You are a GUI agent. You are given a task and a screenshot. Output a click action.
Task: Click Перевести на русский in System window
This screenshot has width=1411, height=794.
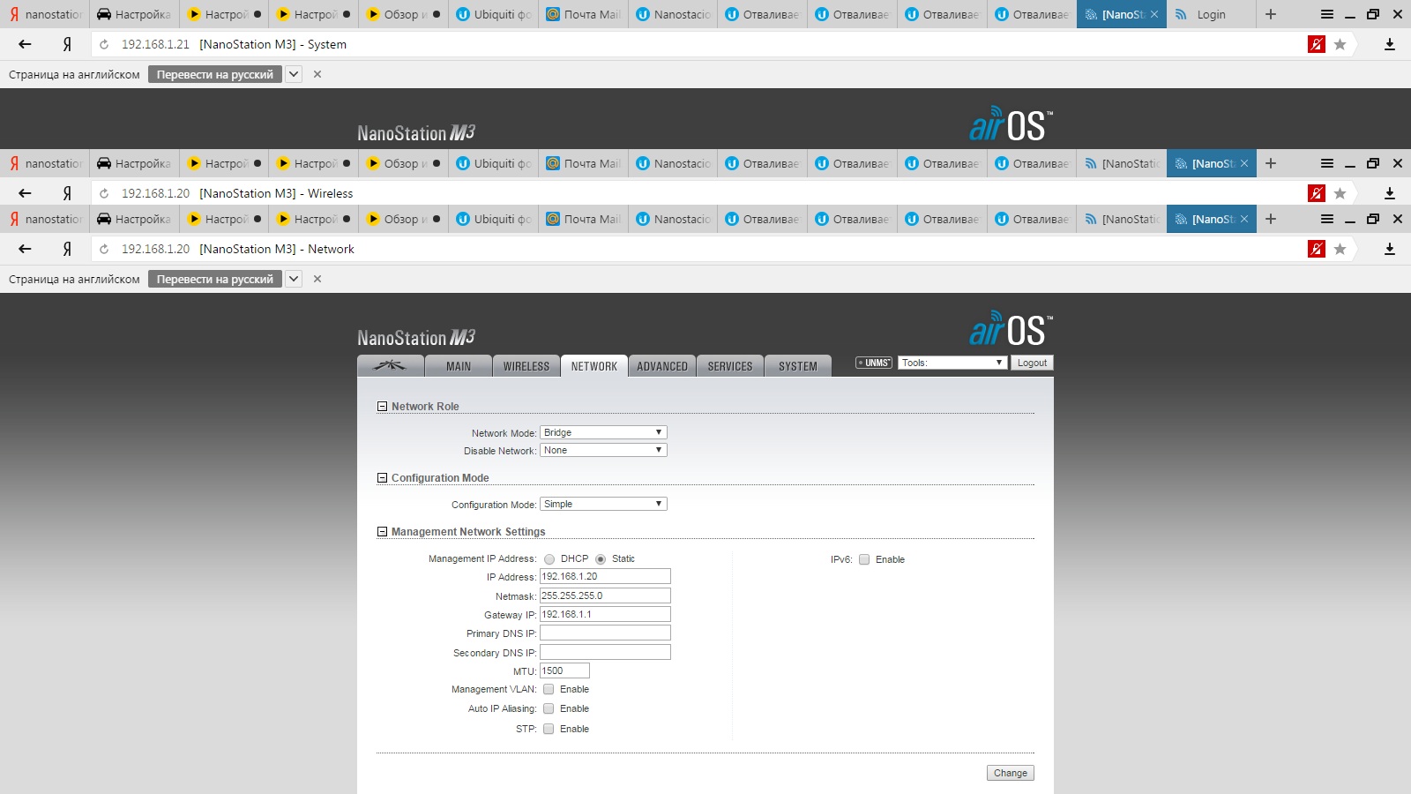[x=215, y=74]
